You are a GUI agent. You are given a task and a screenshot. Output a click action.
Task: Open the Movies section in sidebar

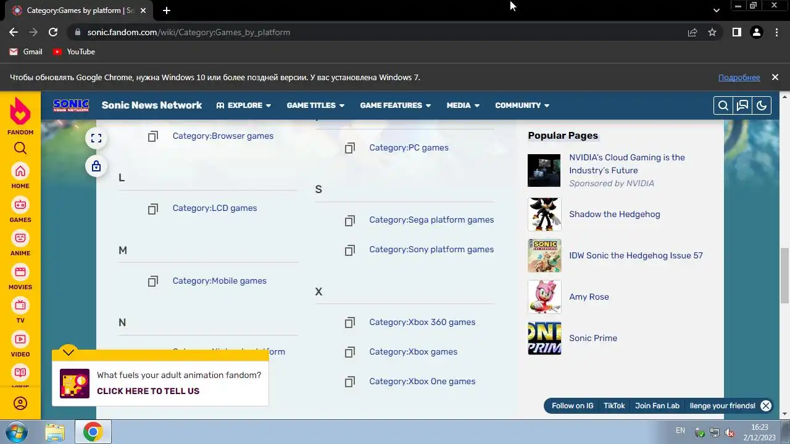point(20,277)
